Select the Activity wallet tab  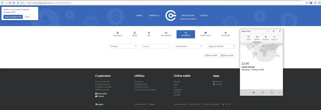[186, 34]
